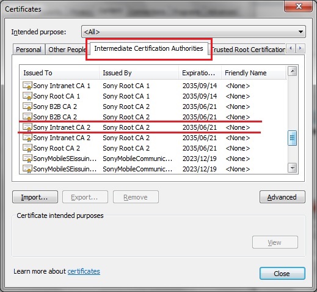The width and height of the screenshot is (317, 292).
Task: Switch to the Personal tab
Action: (29, 50)
